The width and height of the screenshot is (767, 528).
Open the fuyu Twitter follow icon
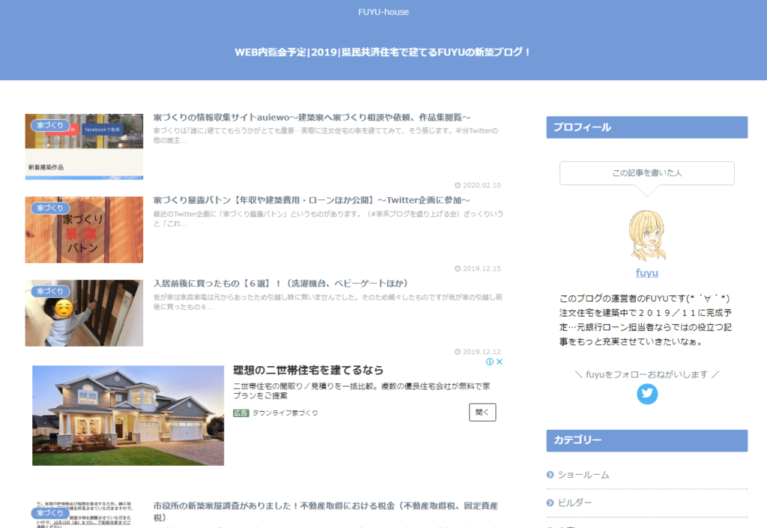pos(646,394)
